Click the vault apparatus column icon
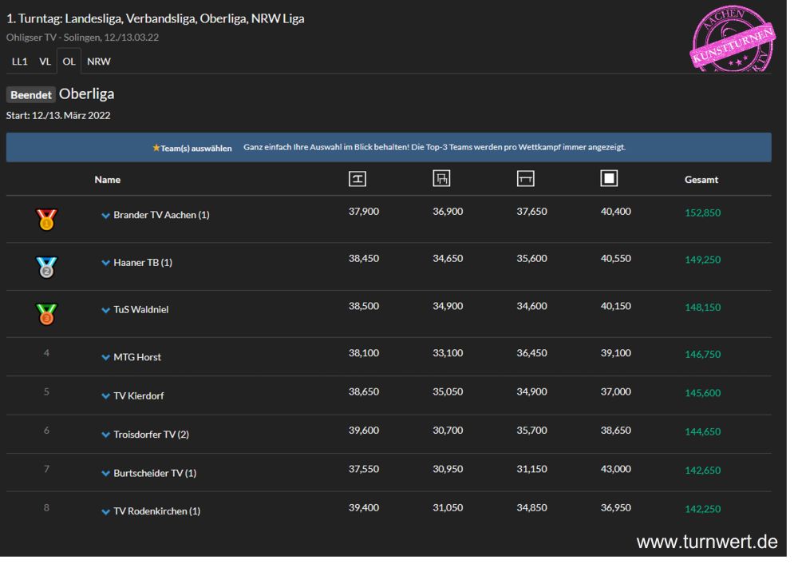The height and width of the screenshot is (564, 798). coord(358,180)
